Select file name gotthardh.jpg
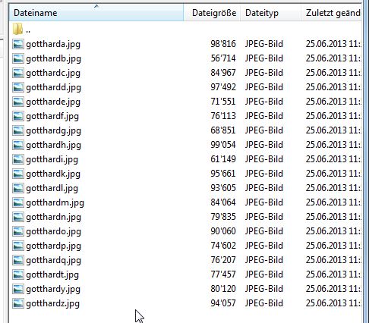Viewport: 369px width, 323px height. 53,145
